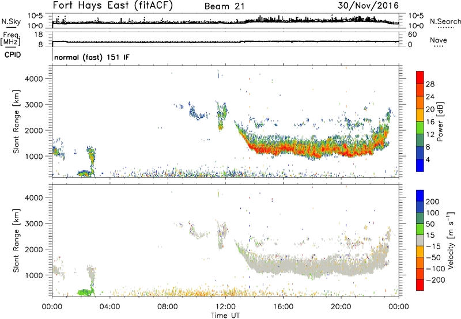Select the "3000" tick of the power panel
Viewport: 461px width, 319px height.
pyautogui.click(x=34, y=105)
